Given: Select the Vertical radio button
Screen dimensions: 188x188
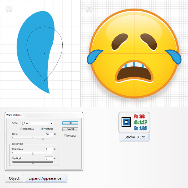Looking at the screenshot, I should (x=42, y=129).
